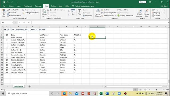
Task: Open the Get Data menu
Action: tap(4, 13)
